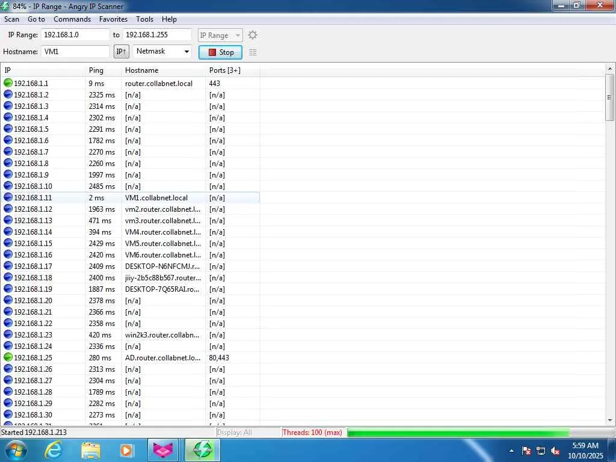616x462 pixels.
Task: Click the scrollbar up arrow
Action: coord(610,69)
